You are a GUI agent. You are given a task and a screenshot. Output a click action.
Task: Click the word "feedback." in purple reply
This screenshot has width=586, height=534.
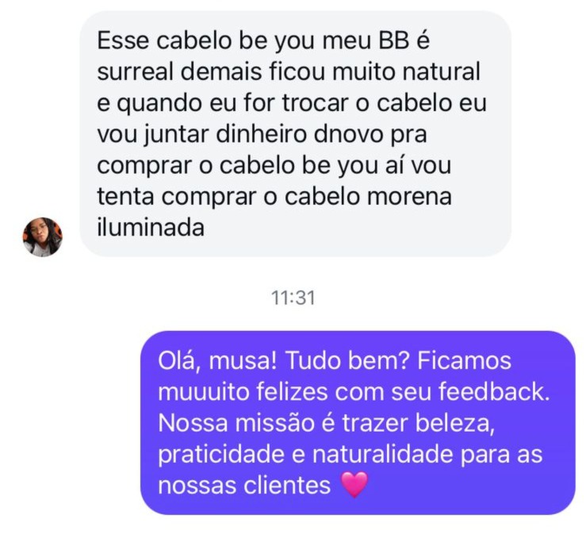(494, 392)
